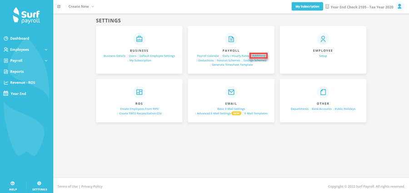Open the Additions link
Image resolution: width=409 pixels, height=193 pixels.
tap(259, 56)
